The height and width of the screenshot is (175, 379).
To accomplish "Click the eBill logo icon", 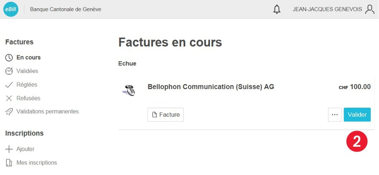I will [x=11, y=9].
